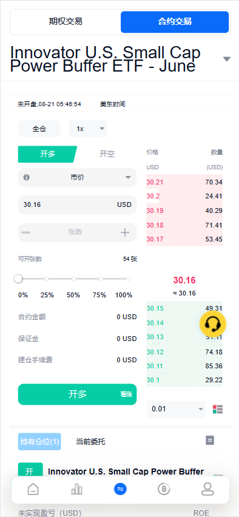Open 持有仓位(1) tab

tap(39, 442)
